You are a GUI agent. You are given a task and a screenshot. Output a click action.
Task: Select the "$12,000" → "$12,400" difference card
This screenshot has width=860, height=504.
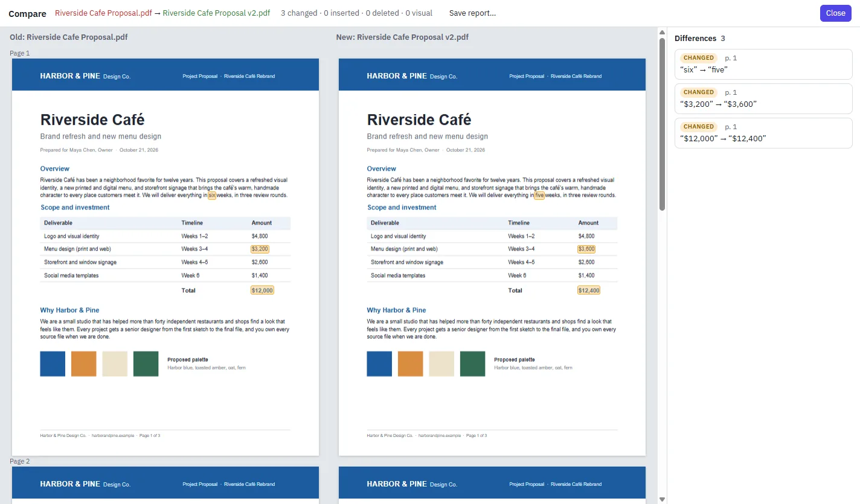click(x=763, y=132)
